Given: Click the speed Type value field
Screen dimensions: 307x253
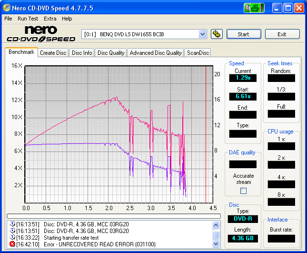Looking at the screenshot, I should [243, 134].
